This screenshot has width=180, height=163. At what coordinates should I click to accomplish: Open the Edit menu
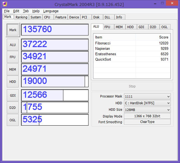coord(16,11)
